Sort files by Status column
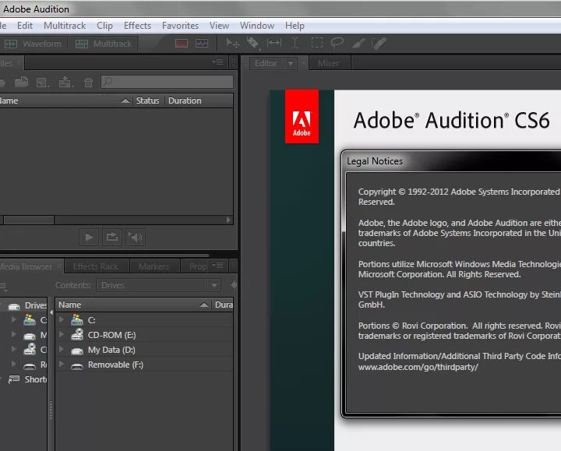The height and width of the screenshot is (451, 561). [147, 100]
